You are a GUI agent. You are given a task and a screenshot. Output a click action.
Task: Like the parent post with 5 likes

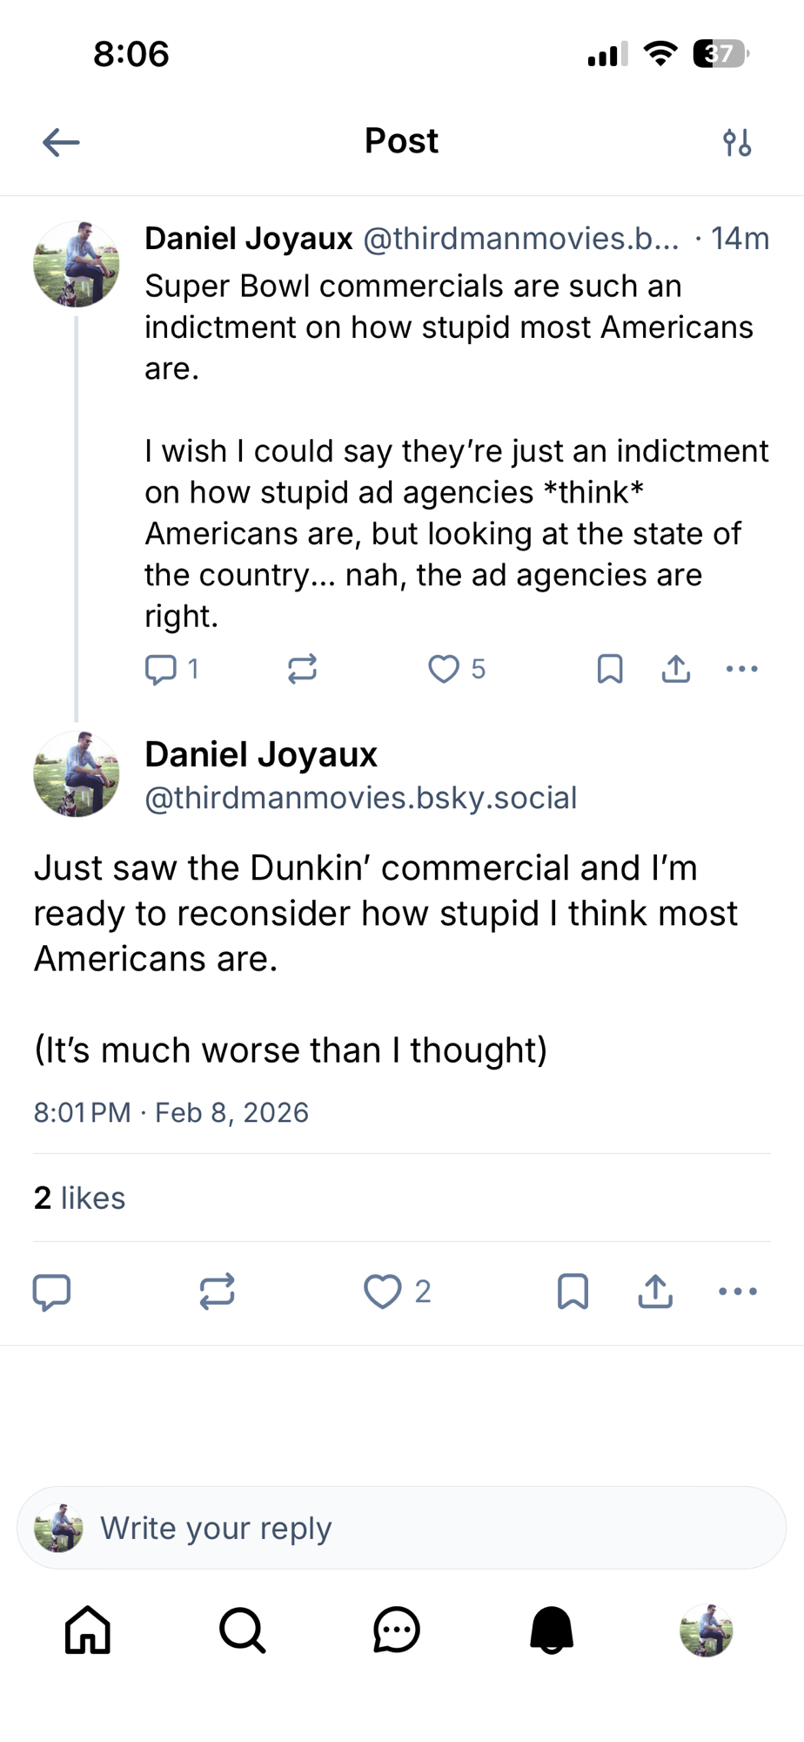[x=444, y=669]
